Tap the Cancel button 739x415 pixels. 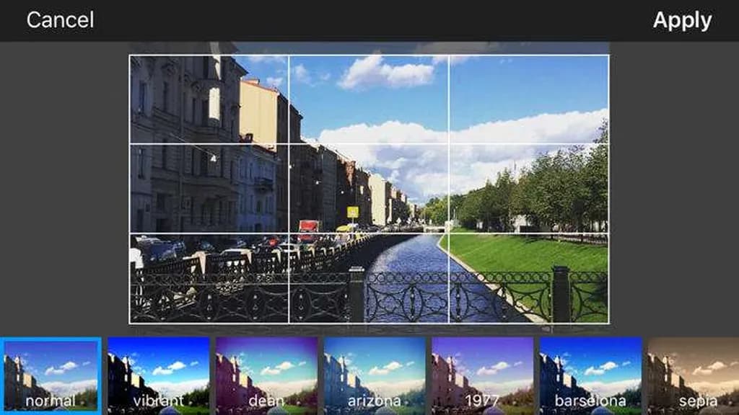pyautogui.click(x=60, y=20)
